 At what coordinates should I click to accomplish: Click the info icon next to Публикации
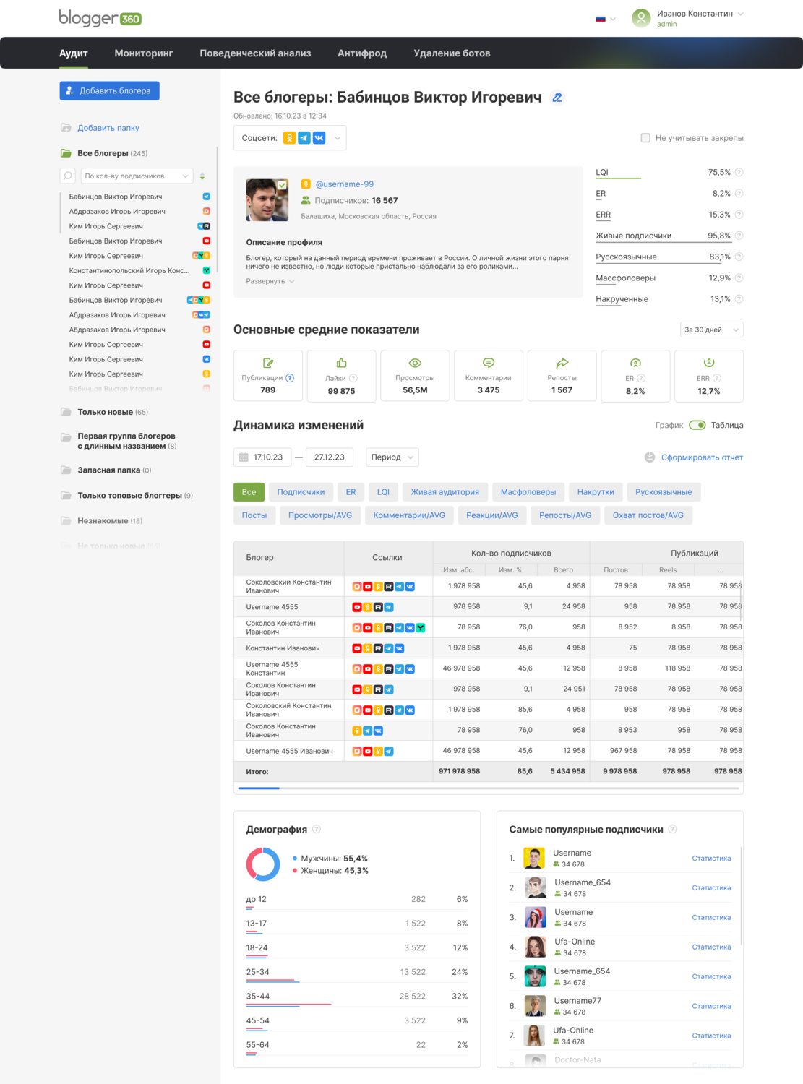point(290,378)
